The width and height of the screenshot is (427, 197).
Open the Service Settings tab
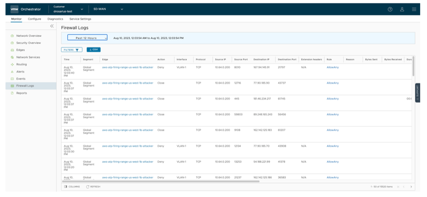(x=80, y=19)
